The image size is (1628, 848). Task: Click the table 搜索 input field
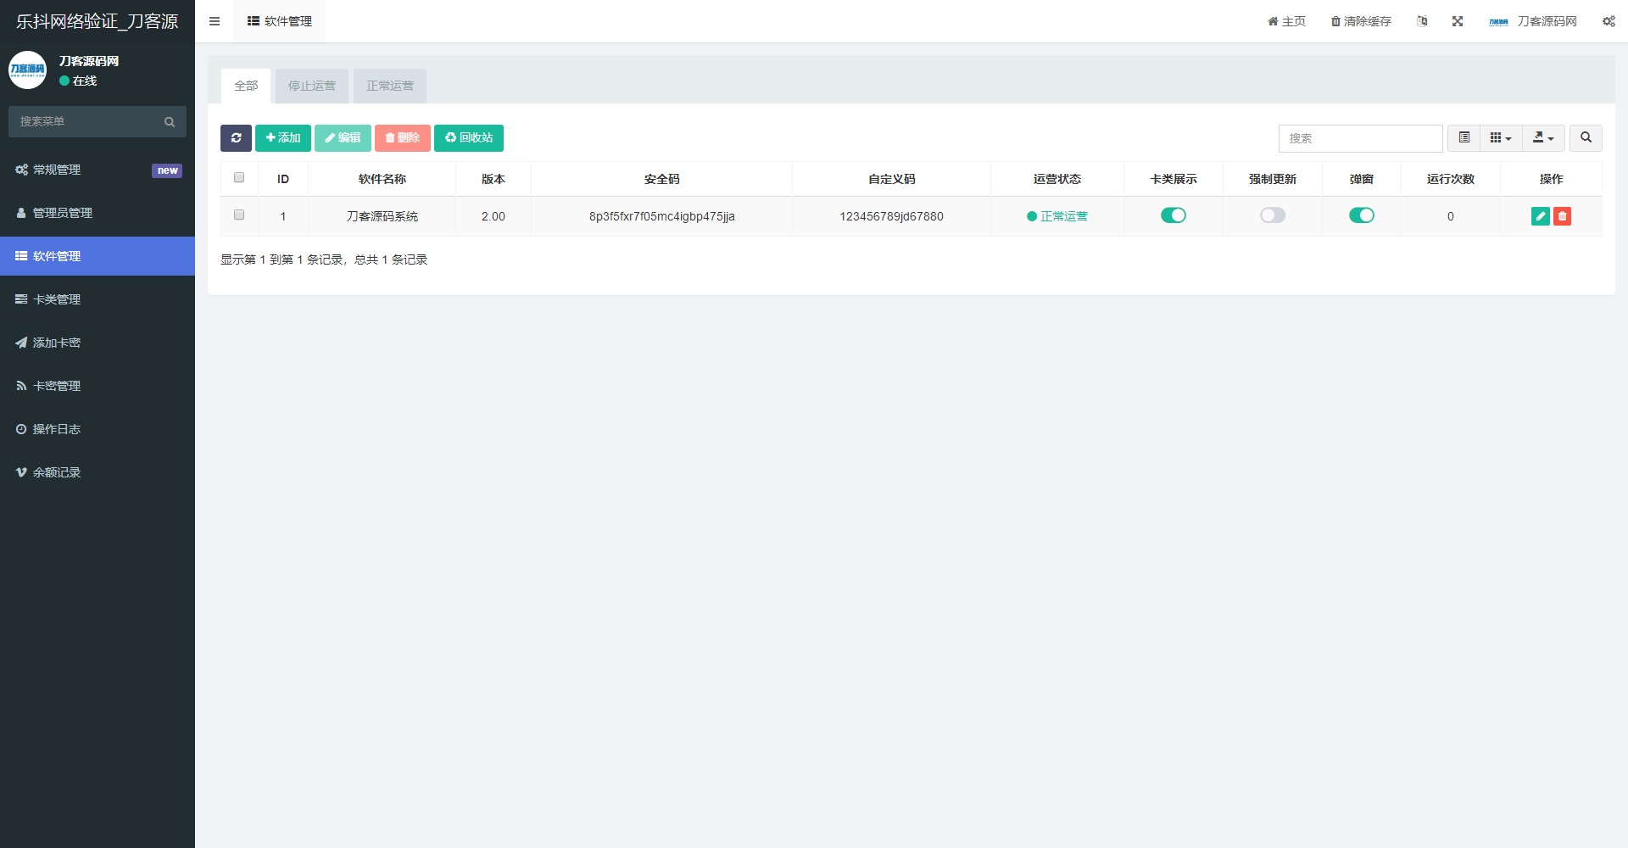point(1359,138)
